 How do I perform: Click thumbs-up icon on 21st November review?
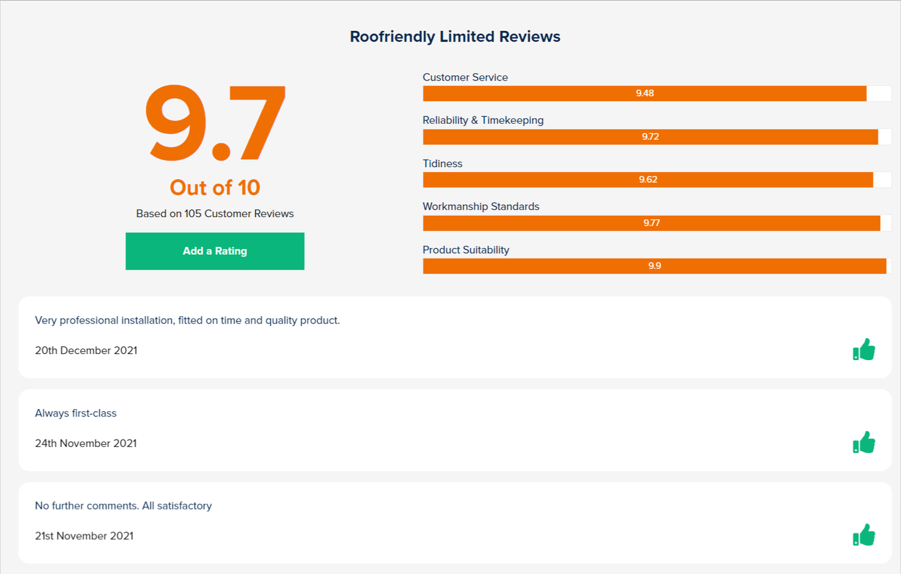[864, 535]
